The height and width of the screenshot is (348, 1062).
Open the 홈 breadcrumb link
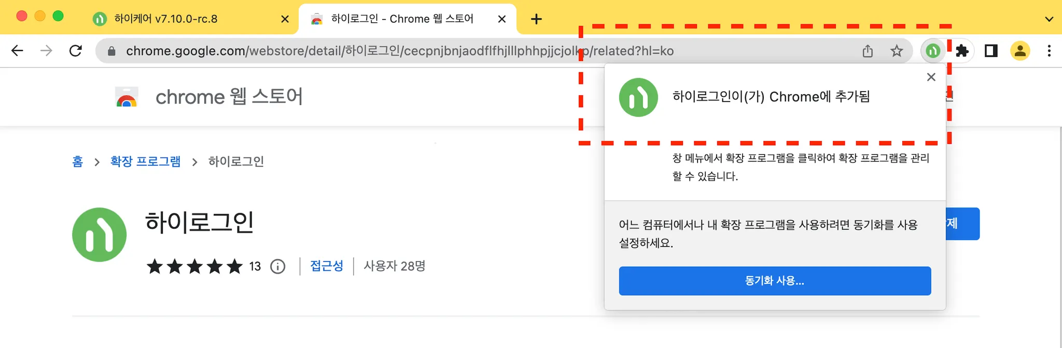[78, 162]
